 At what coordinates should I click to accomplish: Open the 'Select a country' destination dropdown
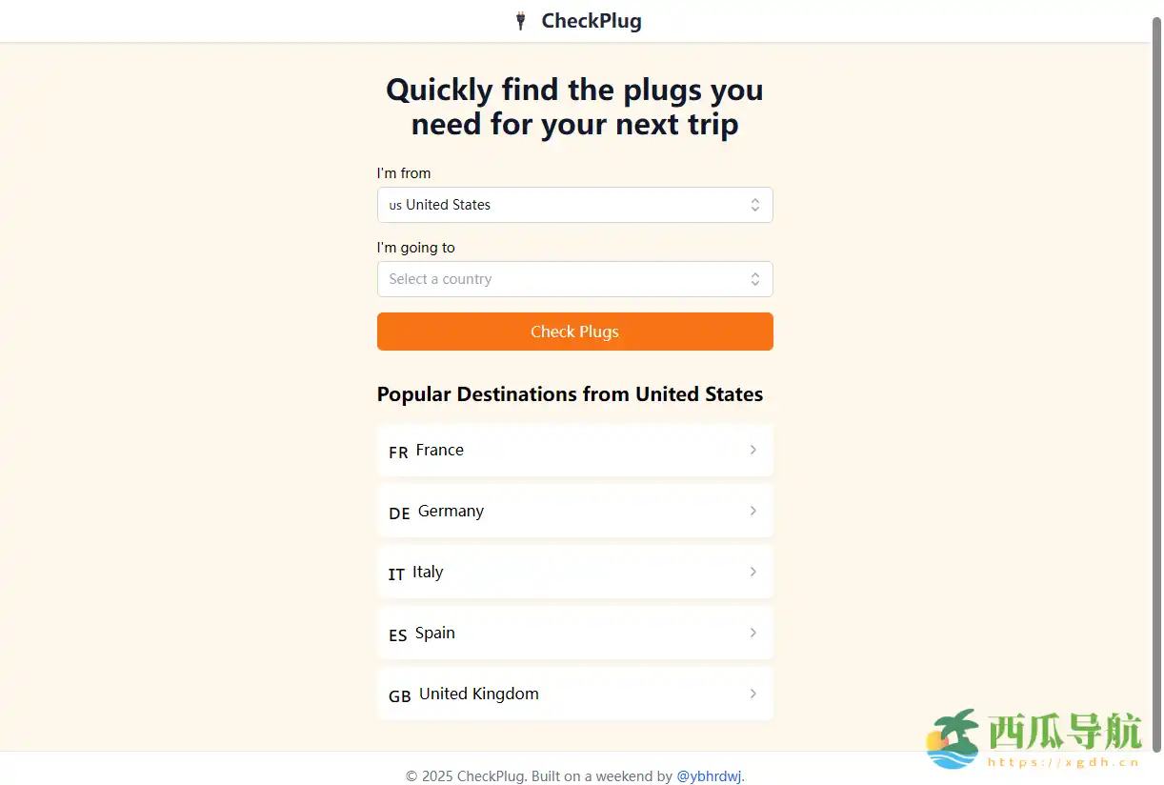[574, 279]
